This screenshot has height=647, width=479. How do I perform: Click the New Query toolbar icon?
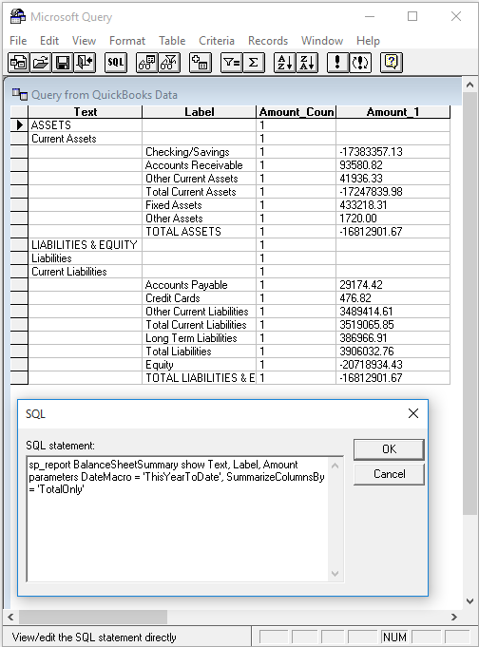[19, 63]
